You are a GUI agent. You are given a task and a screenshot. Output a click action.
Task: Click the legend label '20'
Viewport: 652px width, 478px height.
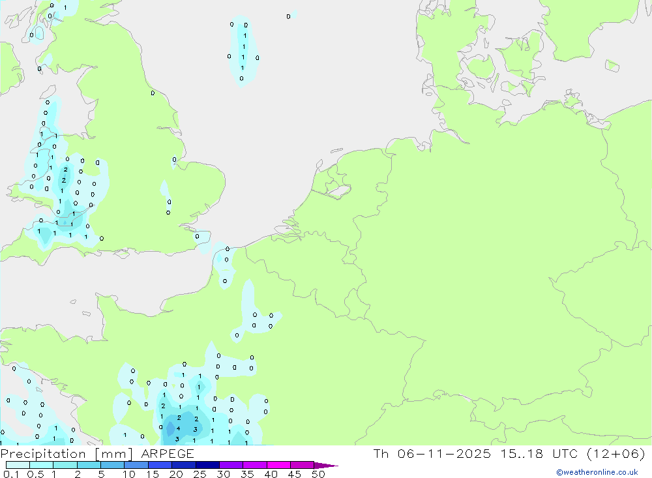coord(176,474)
